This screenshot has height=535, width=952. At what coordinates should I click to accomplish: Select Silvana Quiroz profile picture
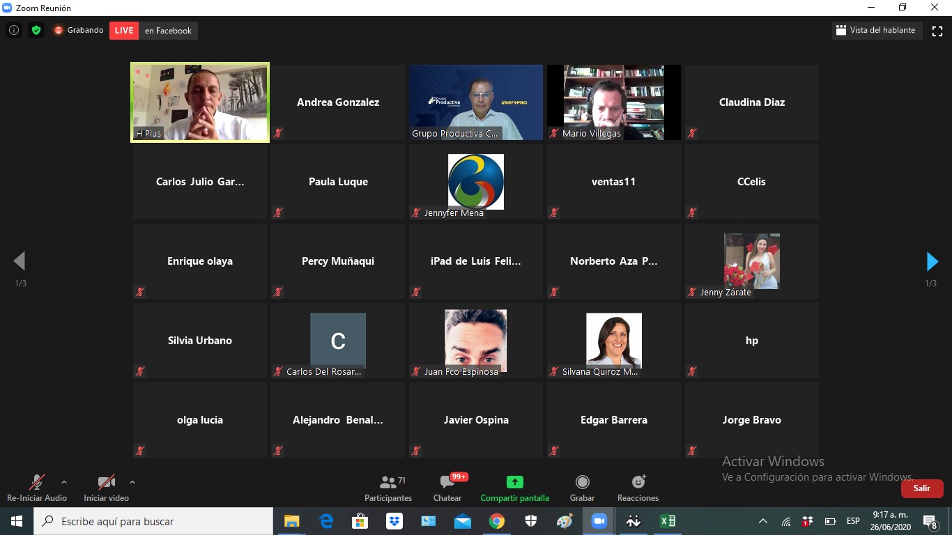(614, 341)
